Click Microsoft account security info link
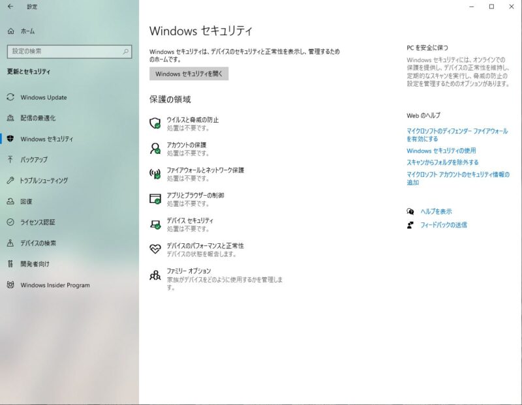The image size is (522, 405). pos(458,179)
